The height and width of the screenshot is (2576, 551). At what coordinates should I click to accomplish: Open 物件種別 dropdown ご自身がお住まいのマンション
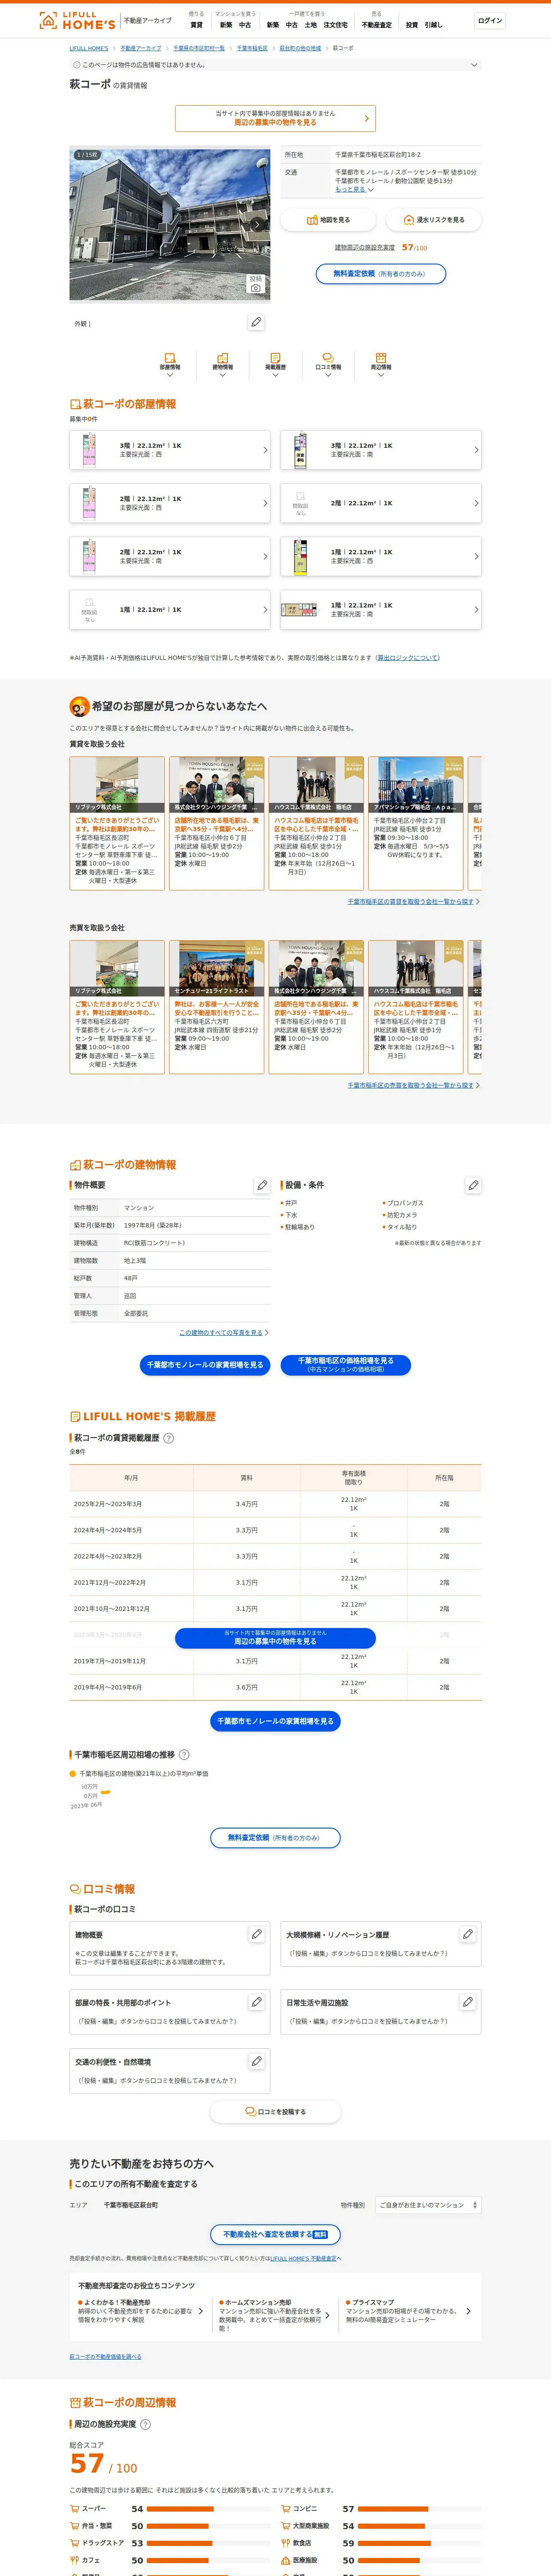click(428, 2204)
